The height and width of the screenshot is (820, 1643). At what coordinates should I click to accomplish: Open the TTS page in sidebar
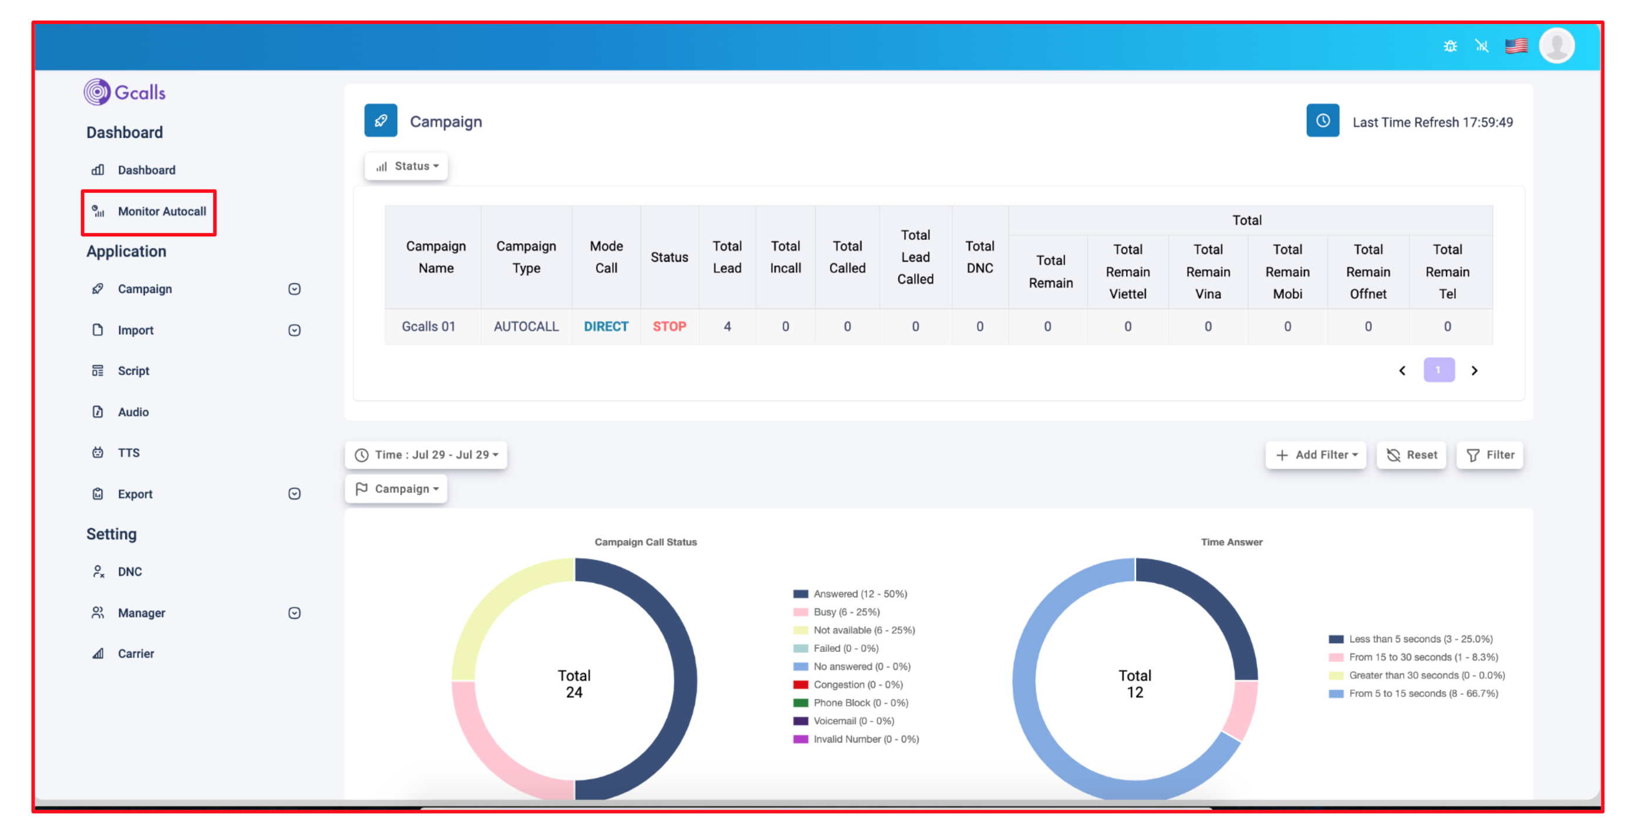(128, 453)
